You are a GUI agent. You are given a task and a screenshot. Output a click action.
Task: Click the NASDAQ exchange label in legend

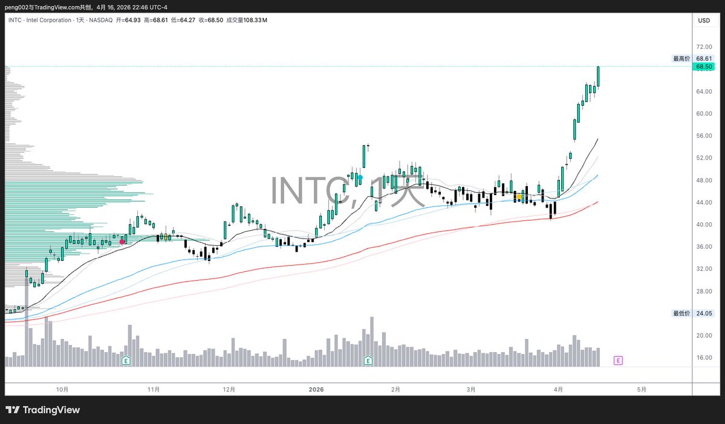click(x=101, y=21)
